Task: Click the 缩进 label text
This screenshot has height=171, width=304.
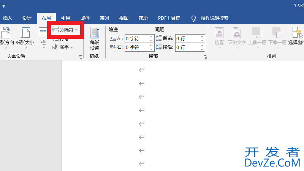Action: click(113, 30)
